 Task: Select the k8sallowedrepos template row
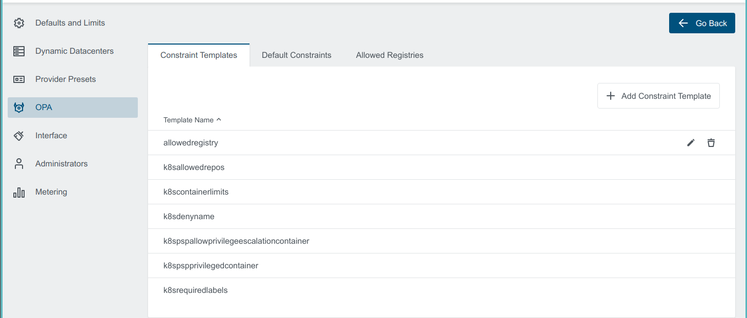pos(194,167)
